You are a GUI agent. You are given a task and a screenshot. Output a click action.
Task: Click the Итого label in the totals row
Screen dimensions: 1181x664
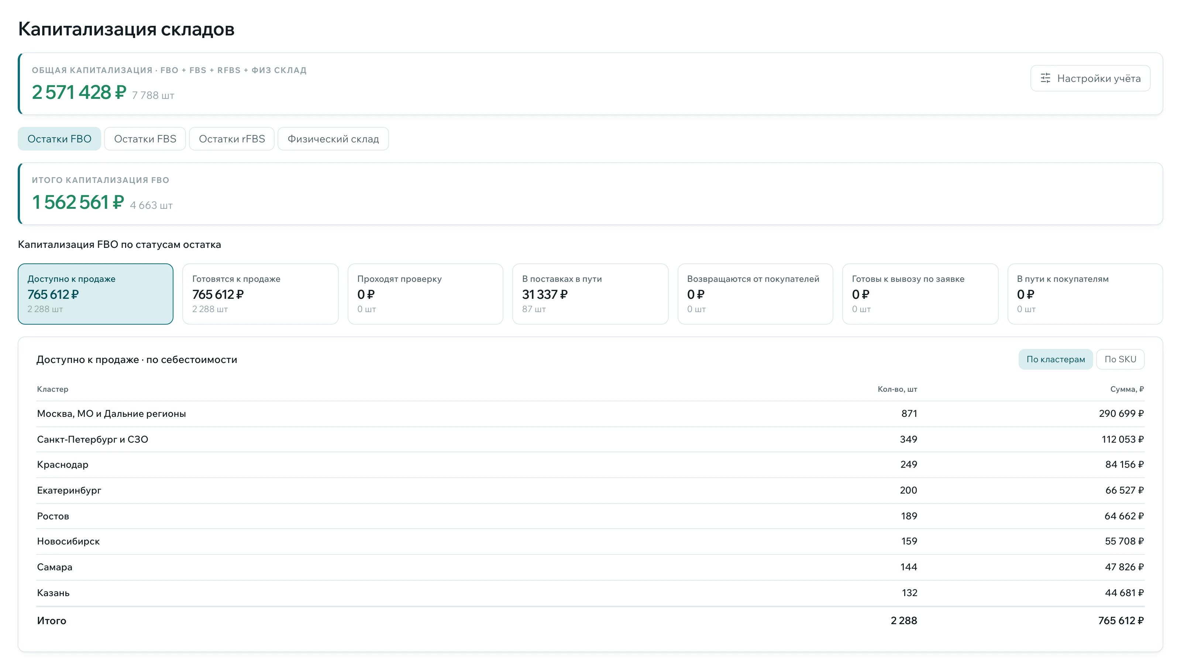tap(51, 620)
